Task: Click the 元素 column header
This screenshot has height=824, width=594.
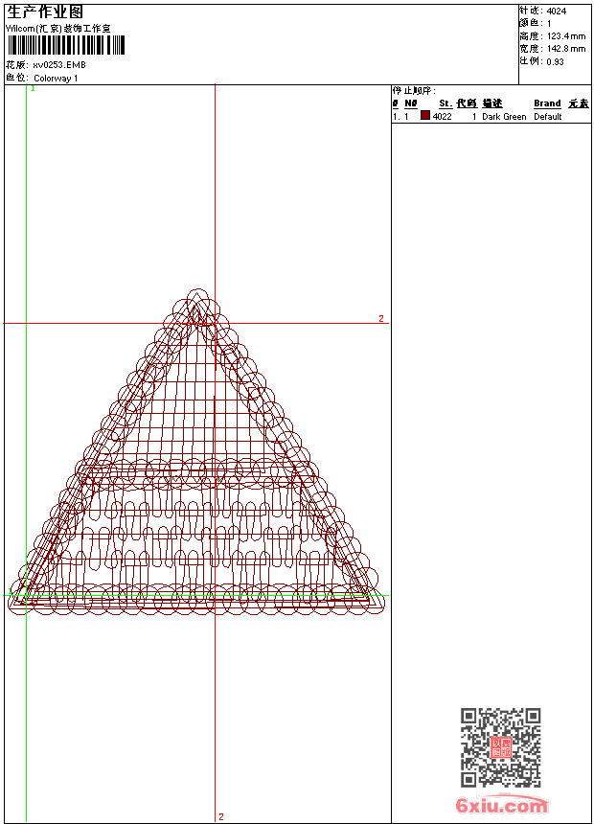Action: tap(578, 103)
